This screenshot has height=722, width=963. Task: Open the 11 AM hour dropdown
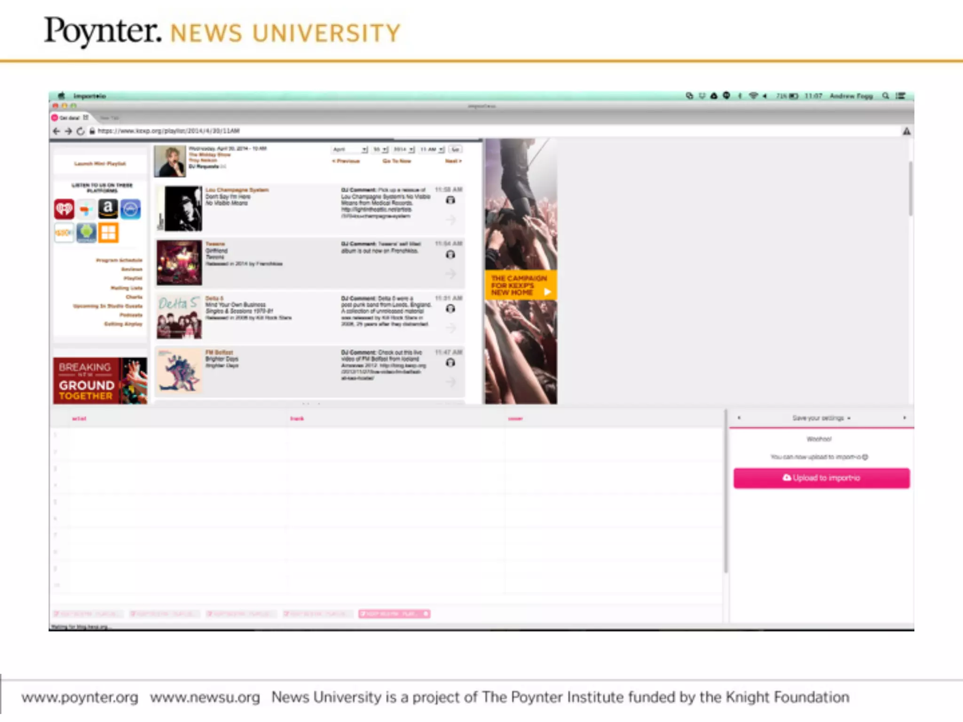(432, 149)
